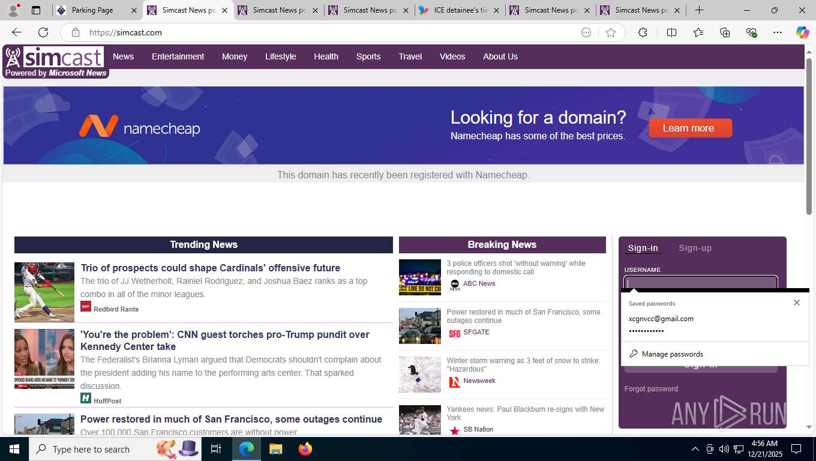This screenshot has height=461, width=816.
Task: Open the police officers shot breaking story
Action: [x=516, y=268]
